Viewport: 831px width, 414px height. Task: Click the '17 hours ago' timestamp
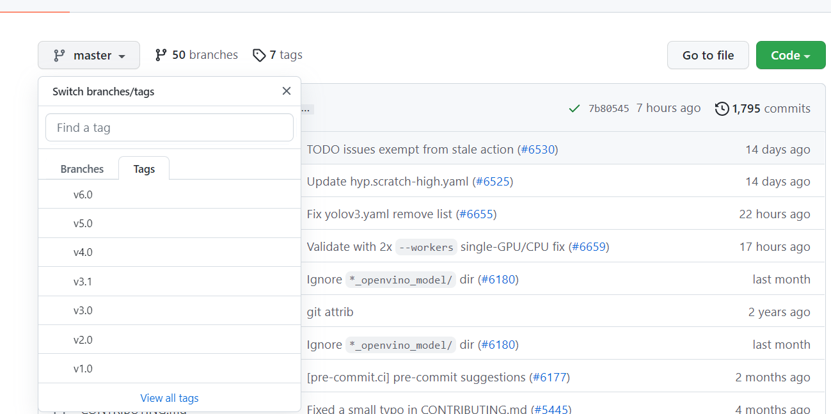tap(775, 247)
